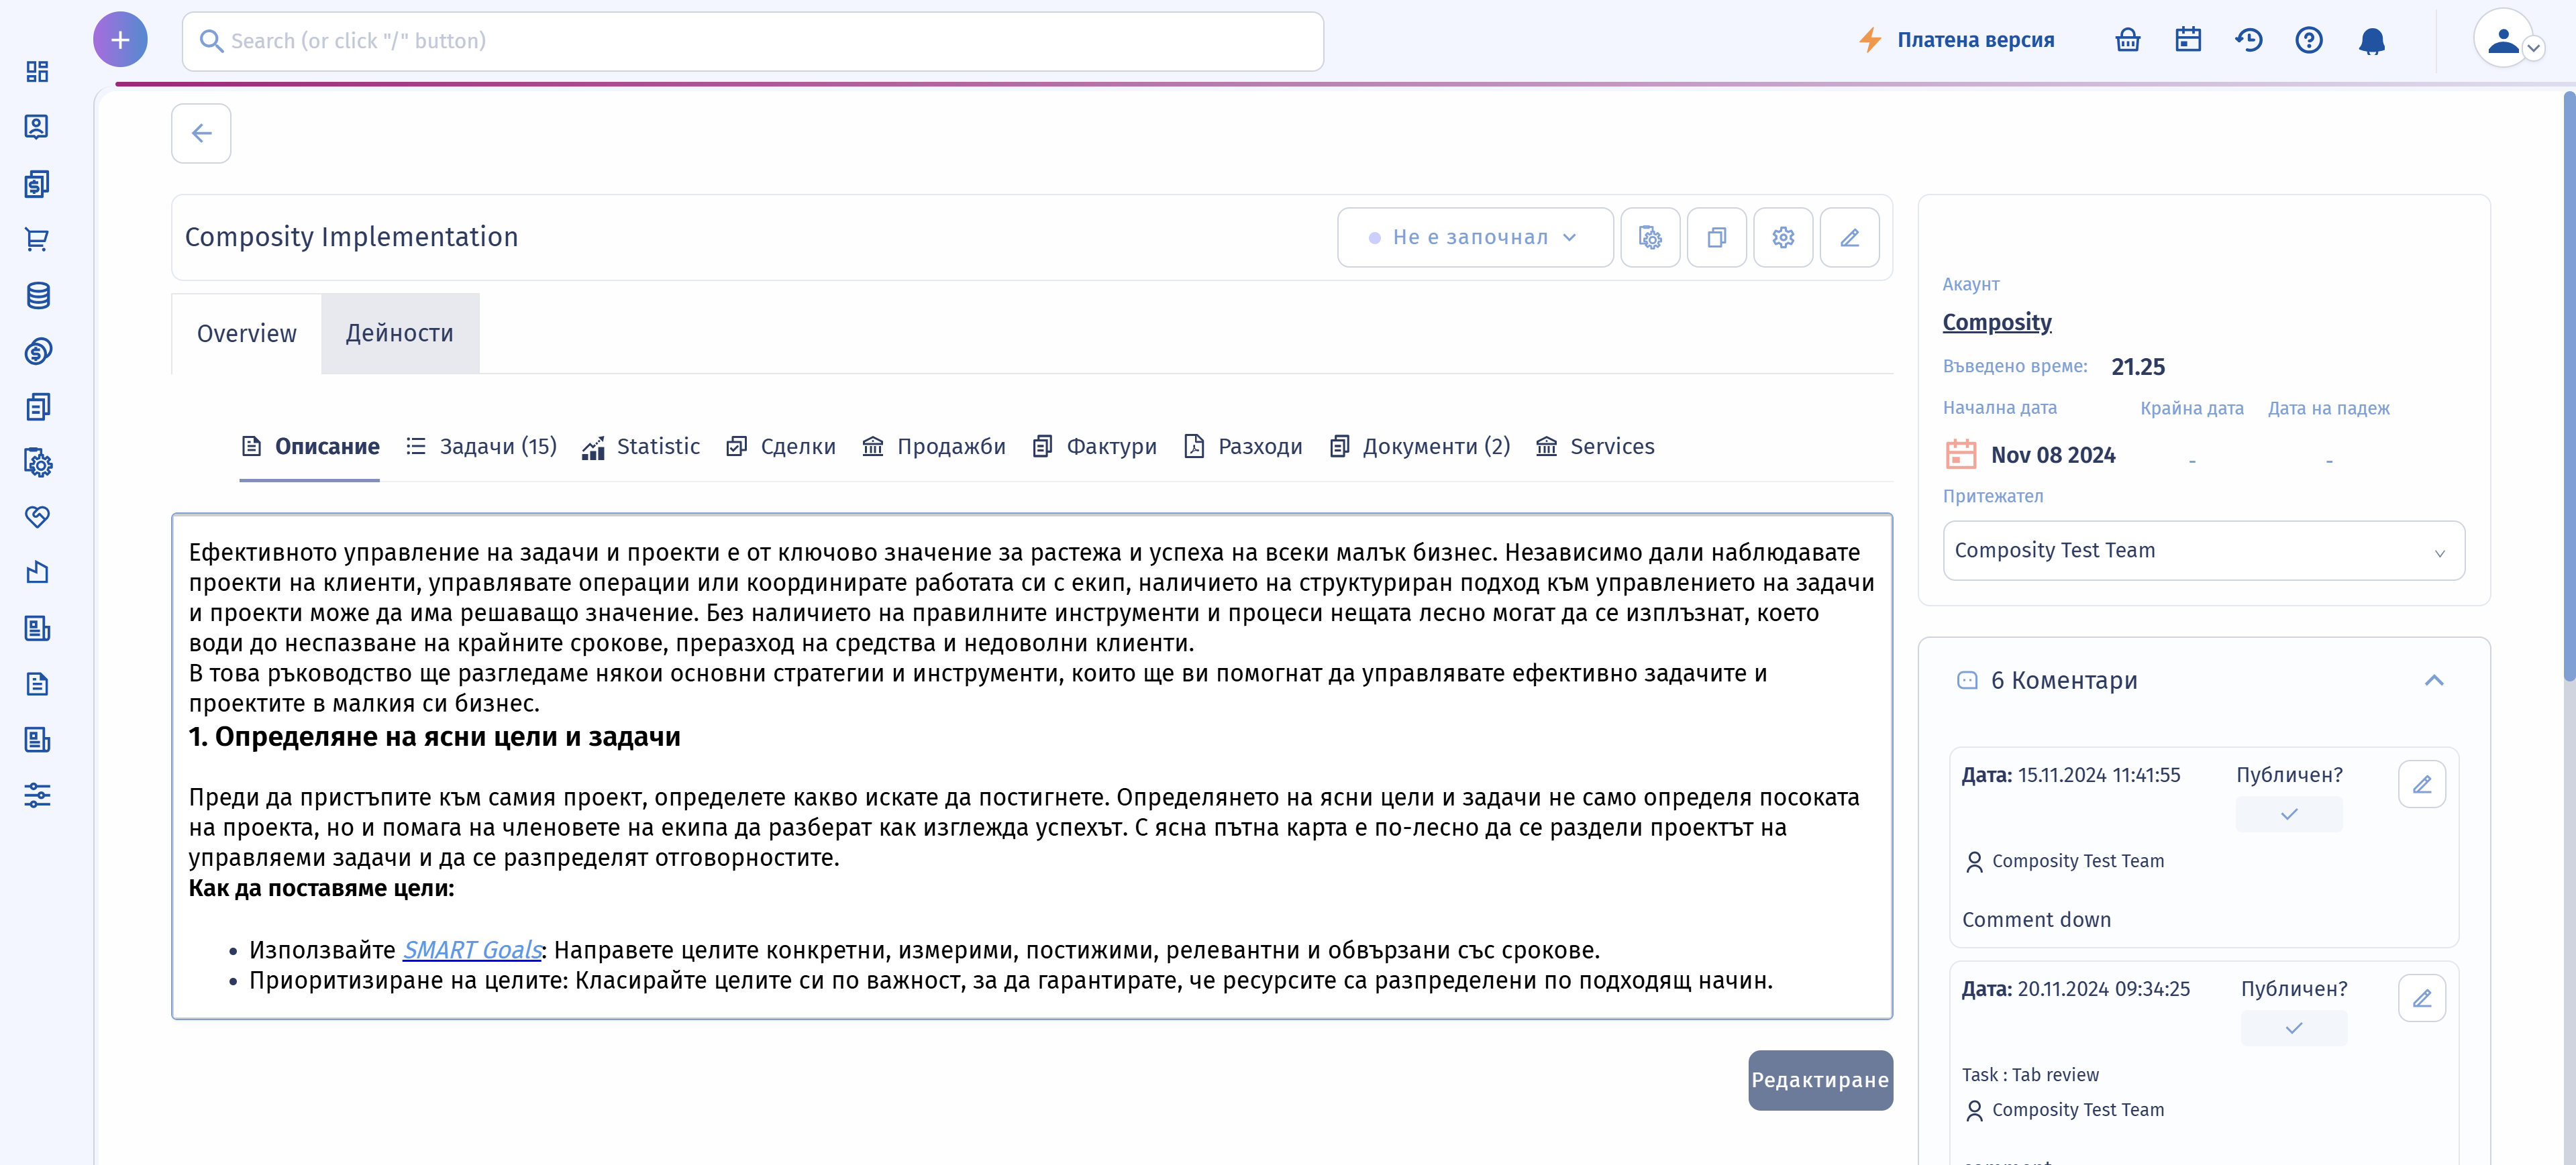2576x1165 pixels.
Task: Open the dashboard icon in sidebar
Action: (x=37, y=72)
